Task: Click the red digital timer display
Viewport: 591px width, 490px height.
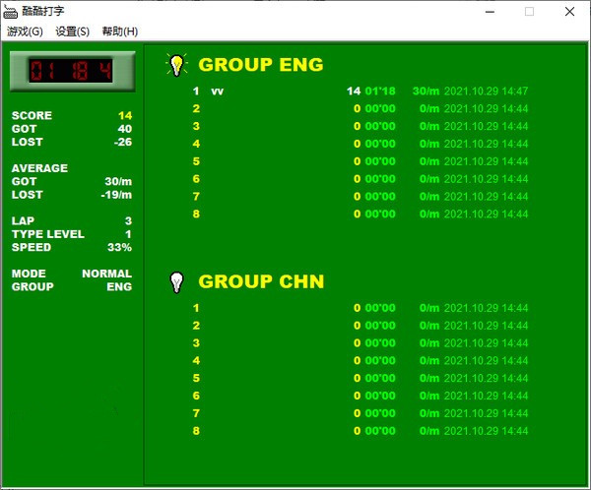Action: pyautogui.click(x=71, y=71)
